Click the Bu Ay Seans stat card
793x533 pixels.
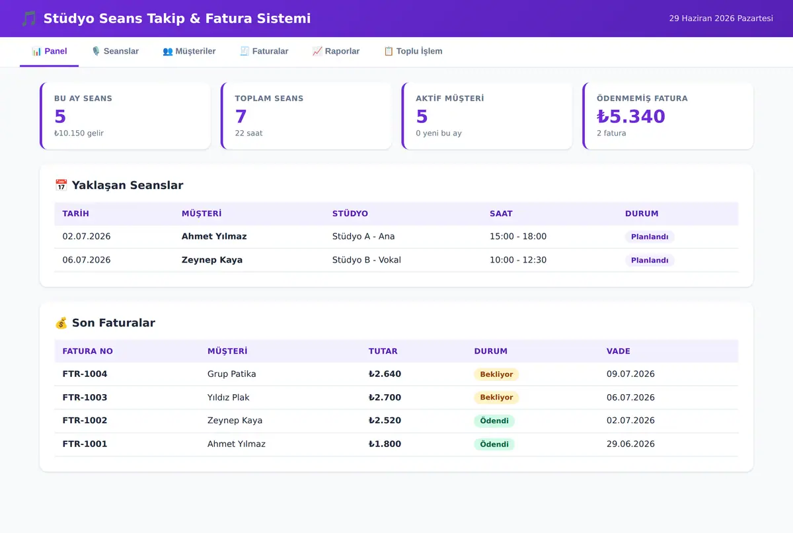[x=126, y=116]
